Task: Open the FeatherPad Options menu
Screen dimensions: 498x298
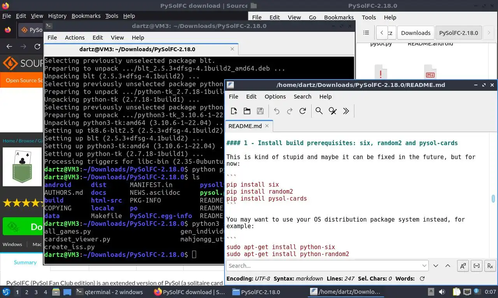Action: tap(275, 97)
